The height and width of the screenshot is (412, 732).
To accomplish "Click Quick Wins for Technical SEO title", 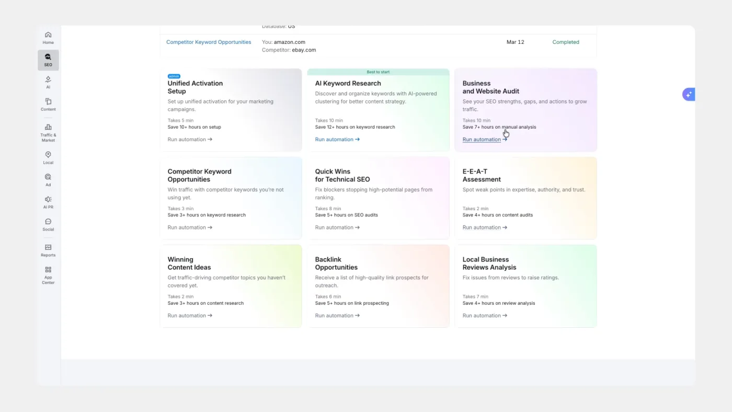I will pos(342,175).
